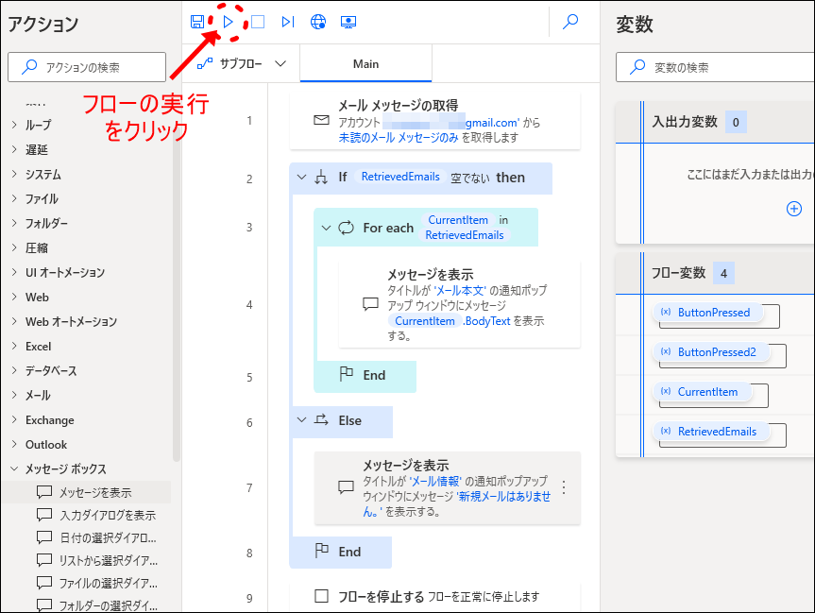815x613 pixels.
Task: Open the desktop recorder monitor icon
Action: point(348,22)
